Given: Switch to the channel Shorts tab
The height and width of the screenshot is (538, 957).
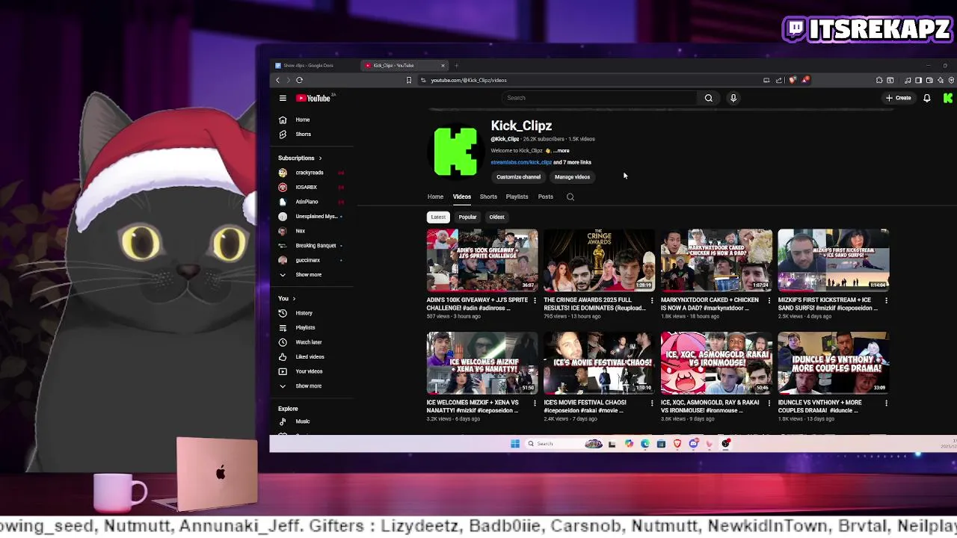Looking at the screenshot, I should [x=488, y=197].
